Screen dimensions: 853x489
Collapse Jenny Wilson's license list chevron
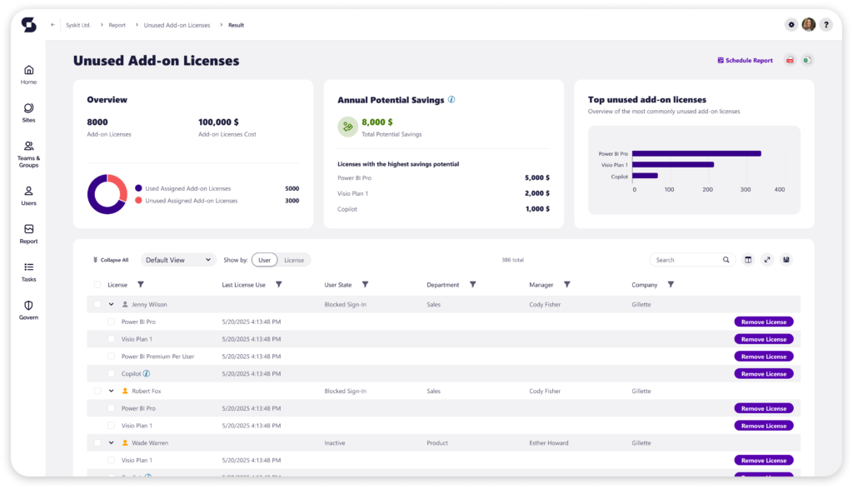[112, 303]
